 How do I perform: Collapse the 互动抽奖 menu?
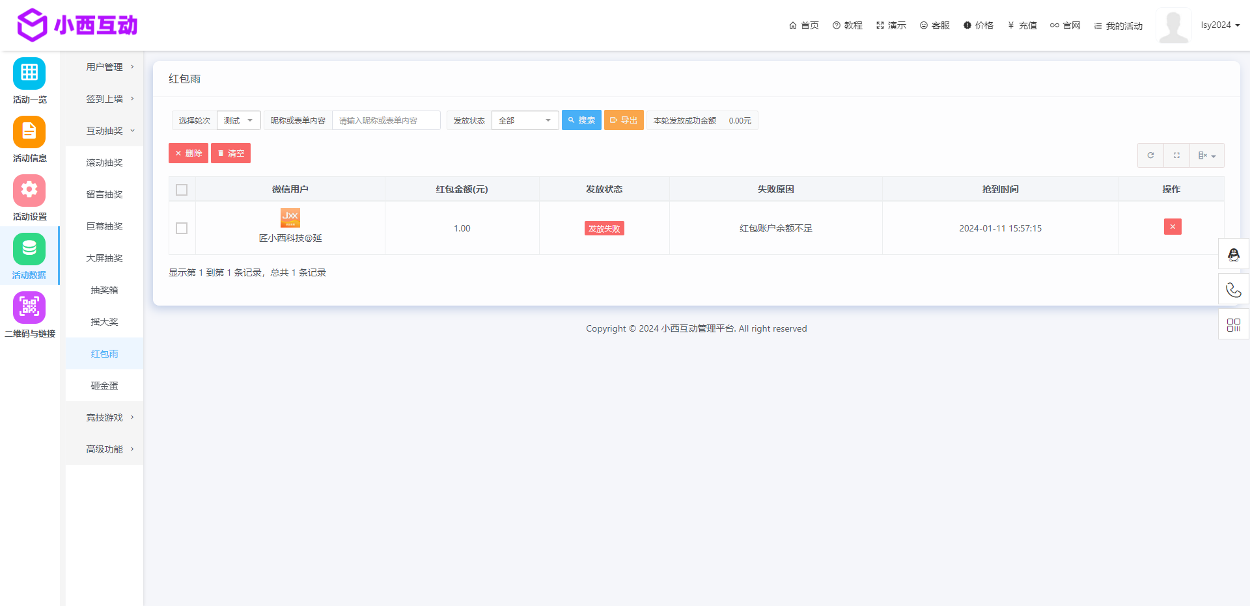(104, 131)
